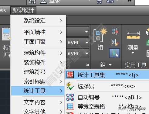Expand arrow beside 系统设定
Image resolution: width=149 pixels, height=114 pixels.
pos(61,21)
